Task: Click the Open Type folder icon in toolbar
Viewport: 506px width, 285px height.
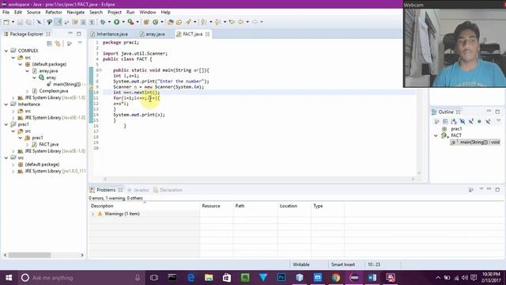Action: [x=171, y=22]
